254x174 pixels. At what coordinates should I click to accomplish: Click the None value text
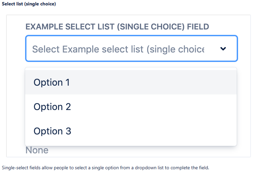[37, 150]
